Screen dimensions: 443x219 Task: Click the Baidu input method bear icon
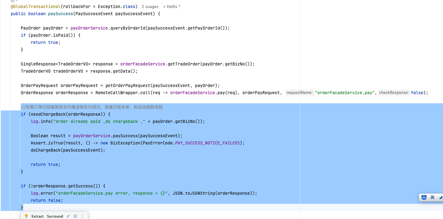click(x=424, y=197)
